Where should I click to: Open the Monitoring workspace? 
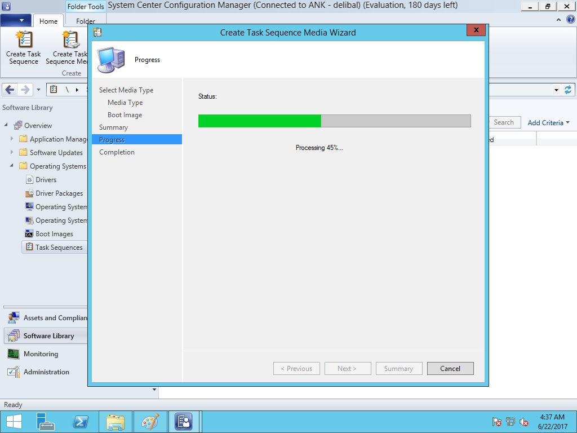(41, 354)
